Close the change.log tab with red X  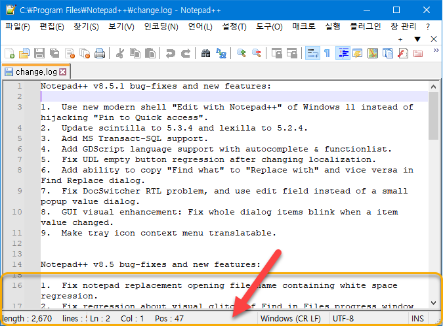pyautogui.click(x=63, y=72)
